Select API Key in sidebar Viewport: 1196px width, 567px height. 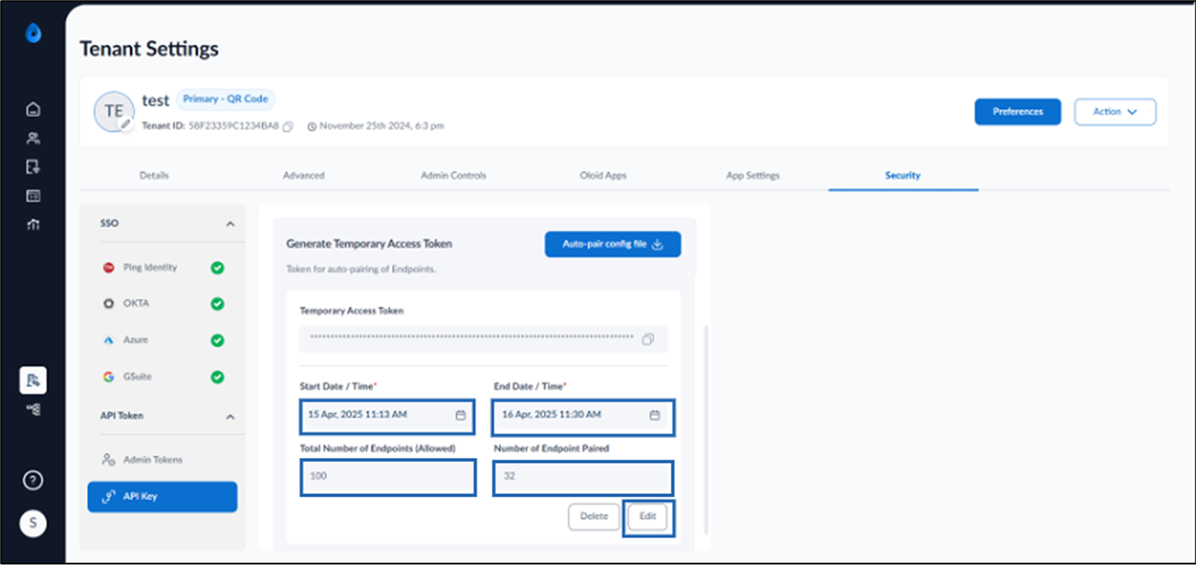pos(162,497)
